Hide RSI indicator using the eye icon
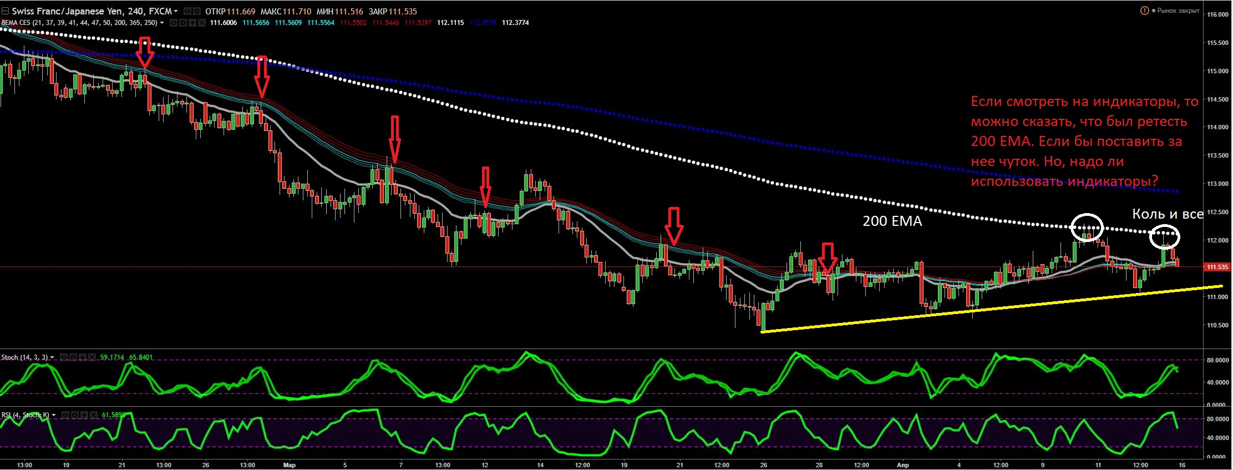The image size is (1233, 470). (65, 415)
